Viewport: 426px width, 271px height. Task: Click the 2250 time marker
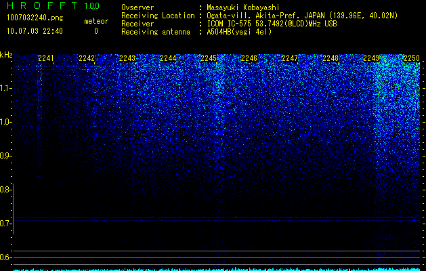[412, 58]
